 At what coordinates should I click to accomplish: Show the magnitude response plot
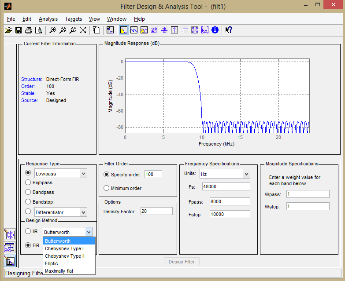124,30
